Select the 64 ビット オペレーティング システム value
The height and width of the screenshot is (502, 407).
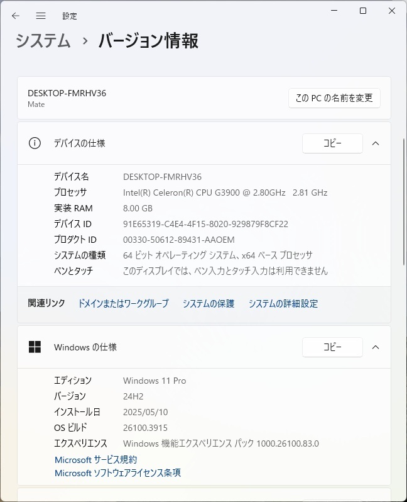(217, 255)
